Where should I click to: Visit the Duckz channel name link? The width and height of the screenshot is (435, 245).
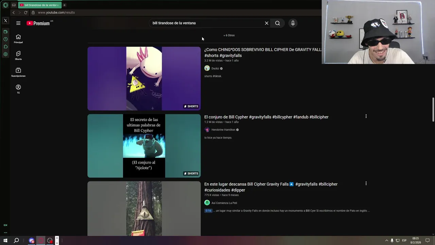click(x=215, y=68)
